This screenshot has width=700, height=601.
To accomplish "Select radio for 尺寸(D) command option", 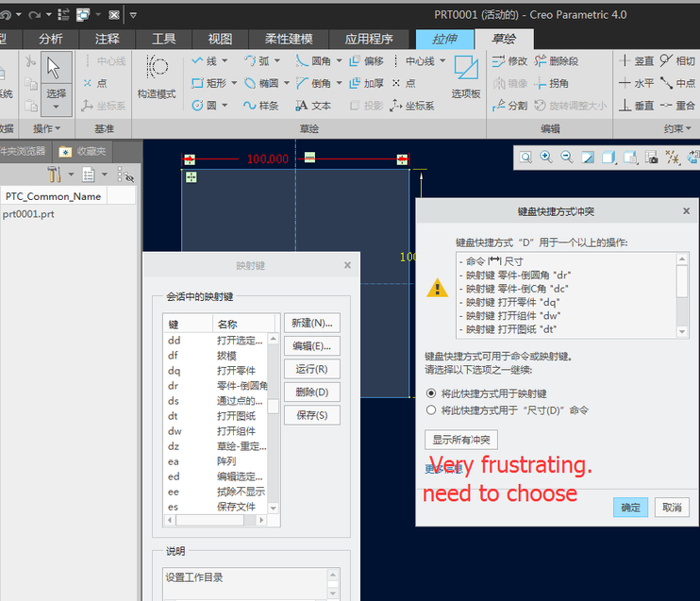I will click(x=432, y=410).
